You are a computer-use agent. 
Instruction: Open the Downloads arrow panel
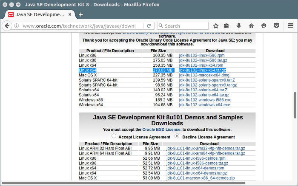238,25
